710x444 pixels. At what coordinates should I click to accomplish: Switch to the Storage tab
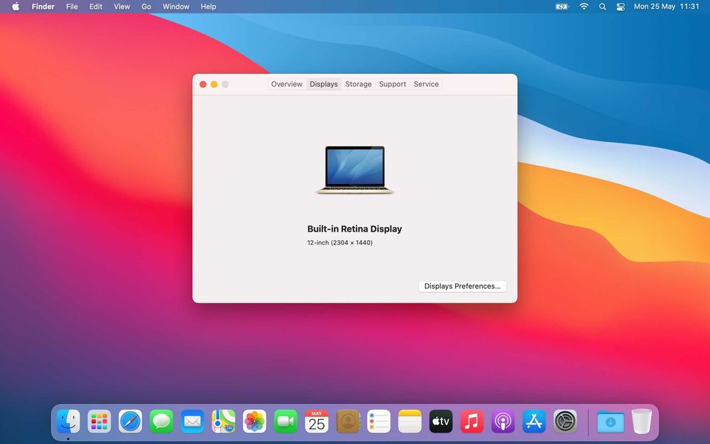[358, 85]
